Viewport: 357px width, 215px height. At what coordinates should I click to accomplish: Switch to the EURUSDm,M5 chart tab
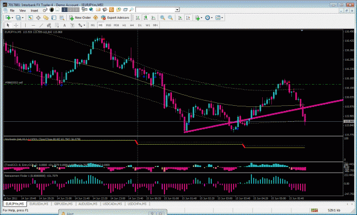(x=39, y=204)
